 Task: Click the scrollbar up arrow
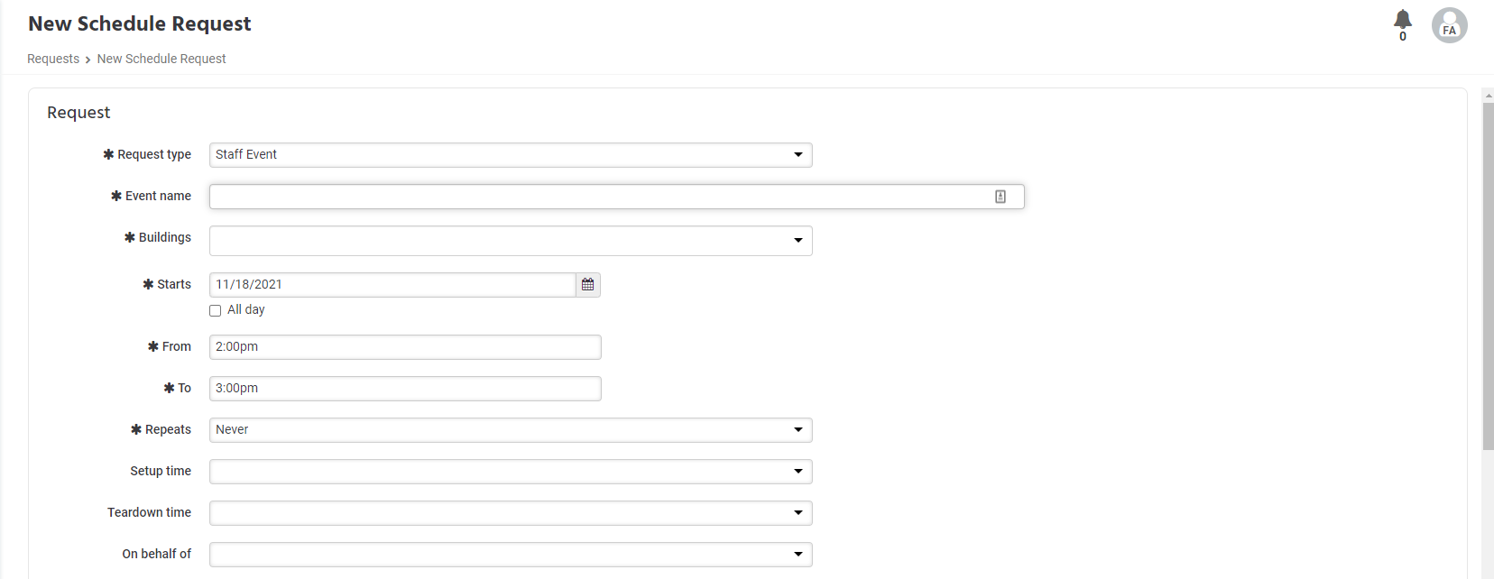(x=1488, y=95)
